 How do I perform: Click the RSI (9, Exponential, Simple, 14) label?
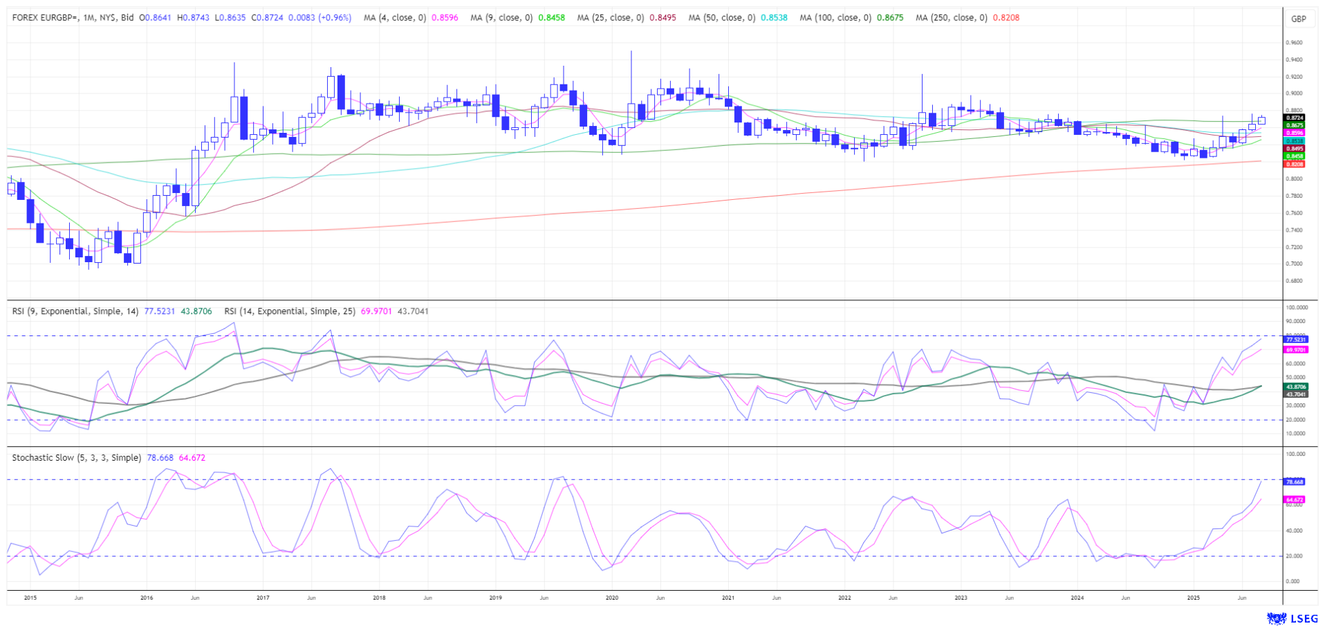76,311
